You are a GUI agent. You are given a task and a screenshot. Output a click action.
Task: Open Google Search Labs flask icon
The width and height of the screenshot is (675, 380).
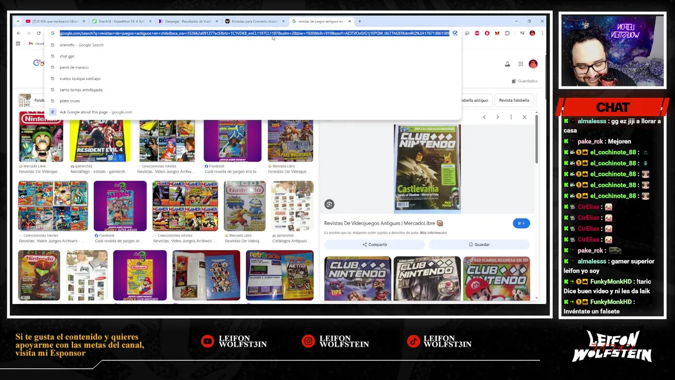507,64
